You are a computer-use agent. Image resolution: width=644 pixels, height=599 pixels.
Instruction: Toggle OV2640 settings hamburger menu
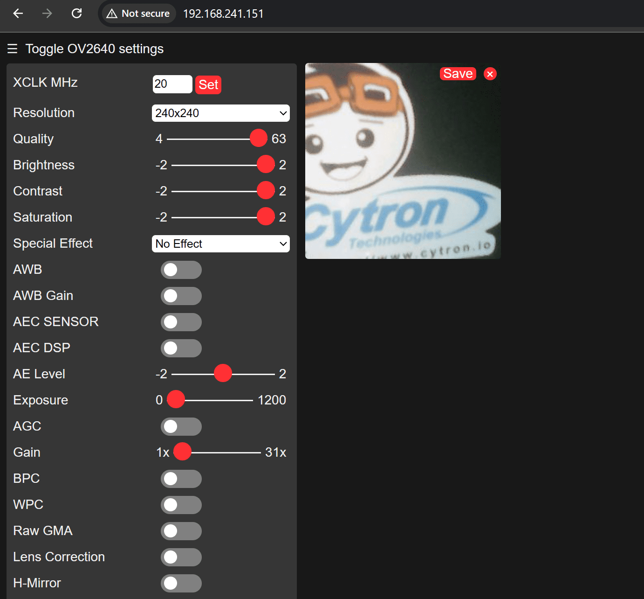(13, 49)
